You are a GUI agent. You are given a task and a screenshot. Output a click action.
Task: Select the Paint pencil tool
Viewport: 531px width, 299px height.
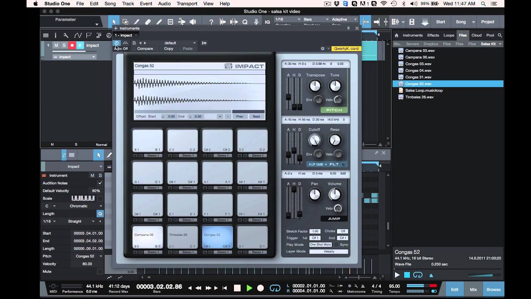[159, 22]
